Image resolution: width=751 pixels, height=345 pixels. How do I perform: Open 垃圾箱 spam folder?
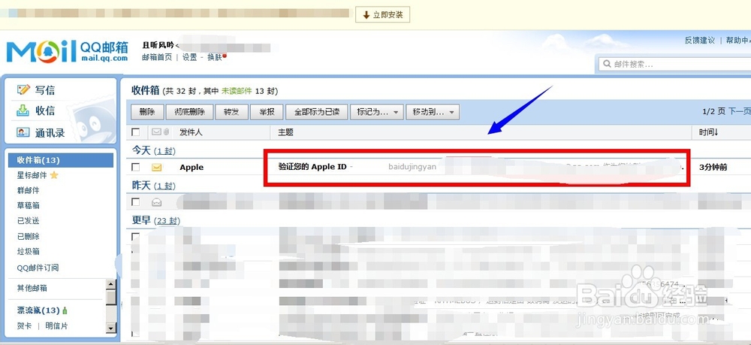point(29,252)
